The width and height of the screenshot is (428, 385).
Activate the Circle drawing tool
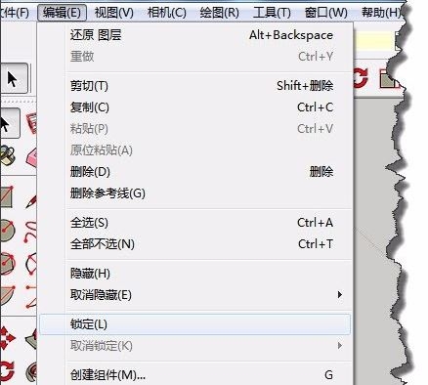(x=7, y=231)
